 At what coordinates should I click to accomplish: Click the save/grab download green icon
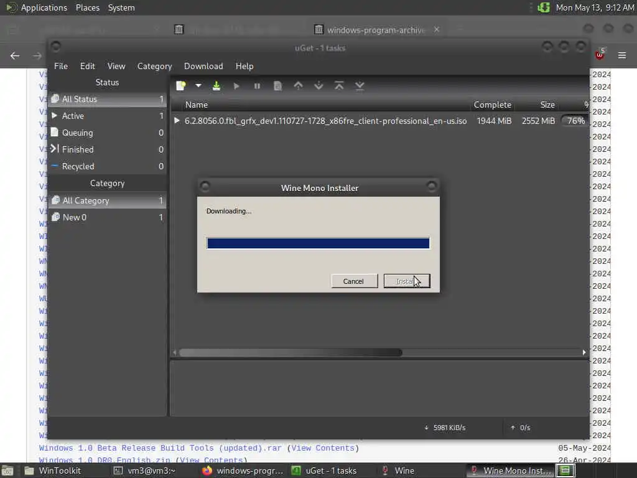(x=216, y=86)
